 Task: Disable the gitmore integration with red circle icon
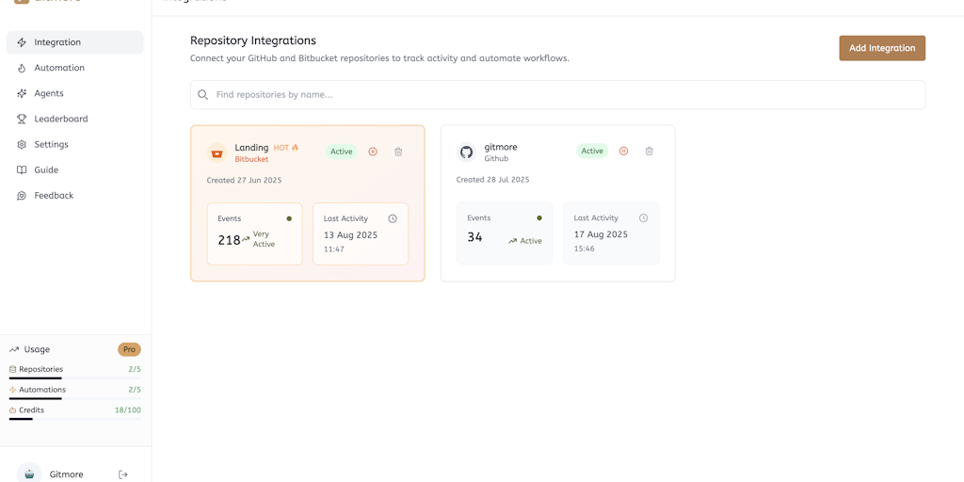pyautogui.click(x=623, y=151)
